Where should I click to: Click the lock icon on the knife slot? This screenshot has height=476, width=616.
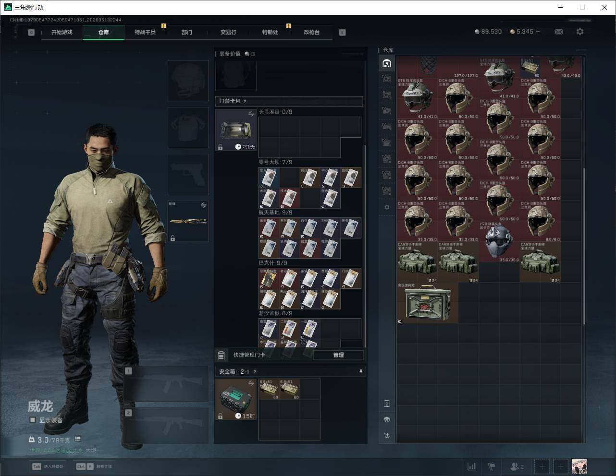pyautogui.click(x=172, y=238)
